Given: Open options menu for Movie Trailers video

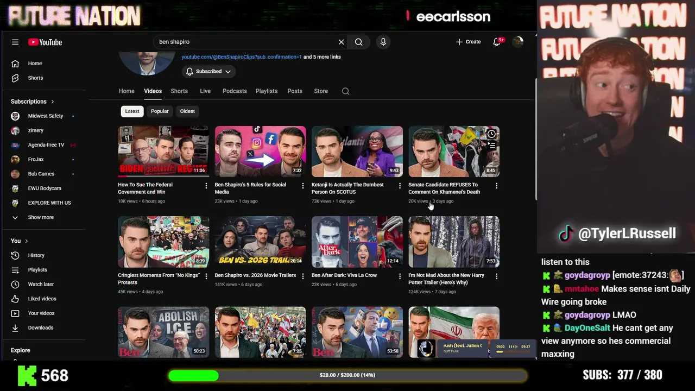Looking at the screenshot, I should (302, 276).
